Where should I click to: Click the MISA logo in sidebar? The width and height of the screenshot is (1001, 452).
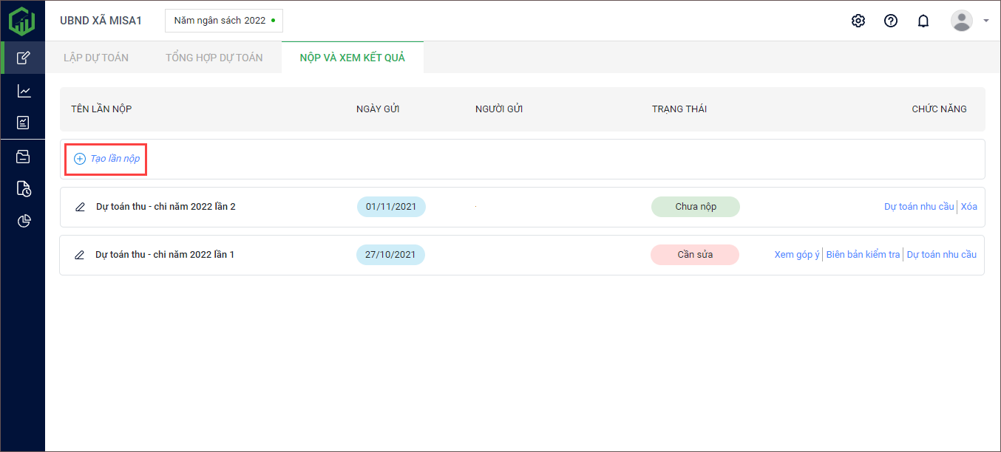[22, 21]
